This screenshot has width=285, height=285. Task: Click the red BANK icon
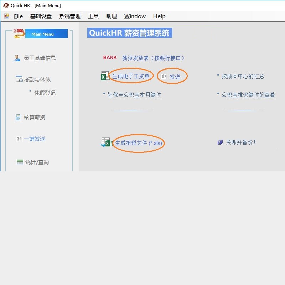tap(110, 58)
